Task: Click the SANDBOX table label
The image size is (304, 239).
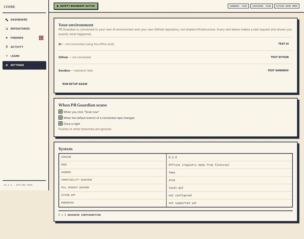Action: 66,172
